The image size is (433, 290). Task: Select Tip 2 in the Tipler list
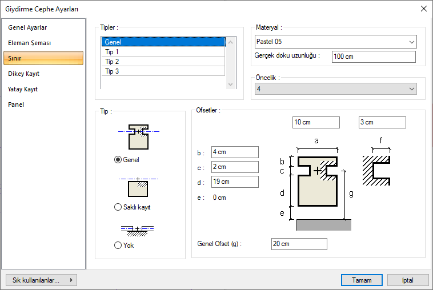click(163, 61)
